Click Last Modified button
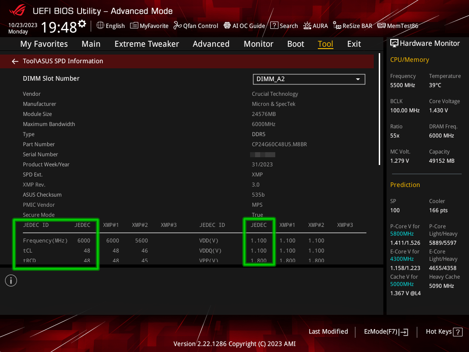The width and height of the screenshot is (469, 352). pyautogui.click(x=328, y=332)
